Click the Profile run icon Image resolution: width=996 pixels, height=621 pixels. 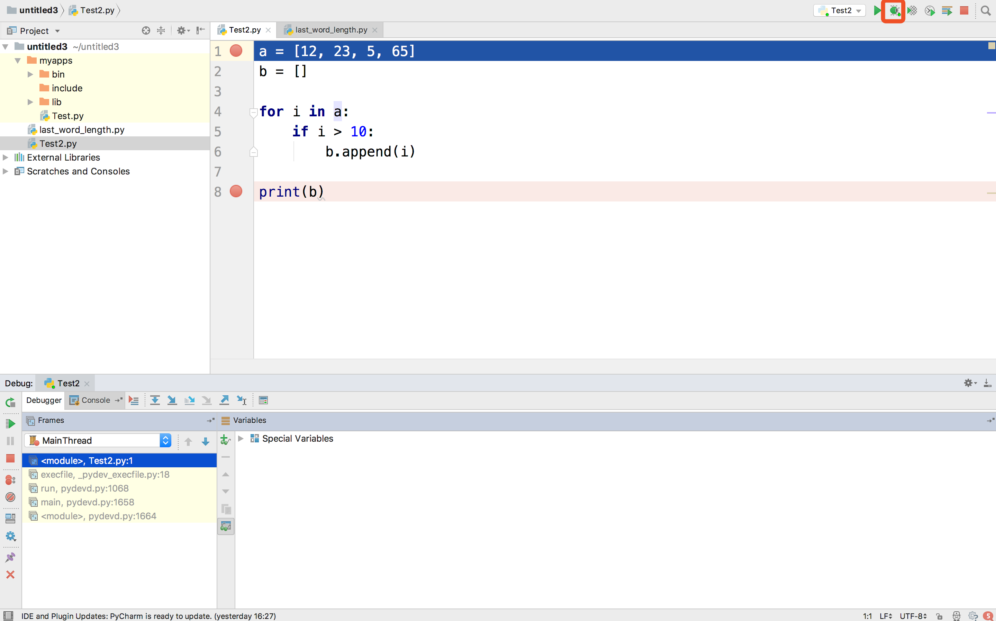point(930,11)
